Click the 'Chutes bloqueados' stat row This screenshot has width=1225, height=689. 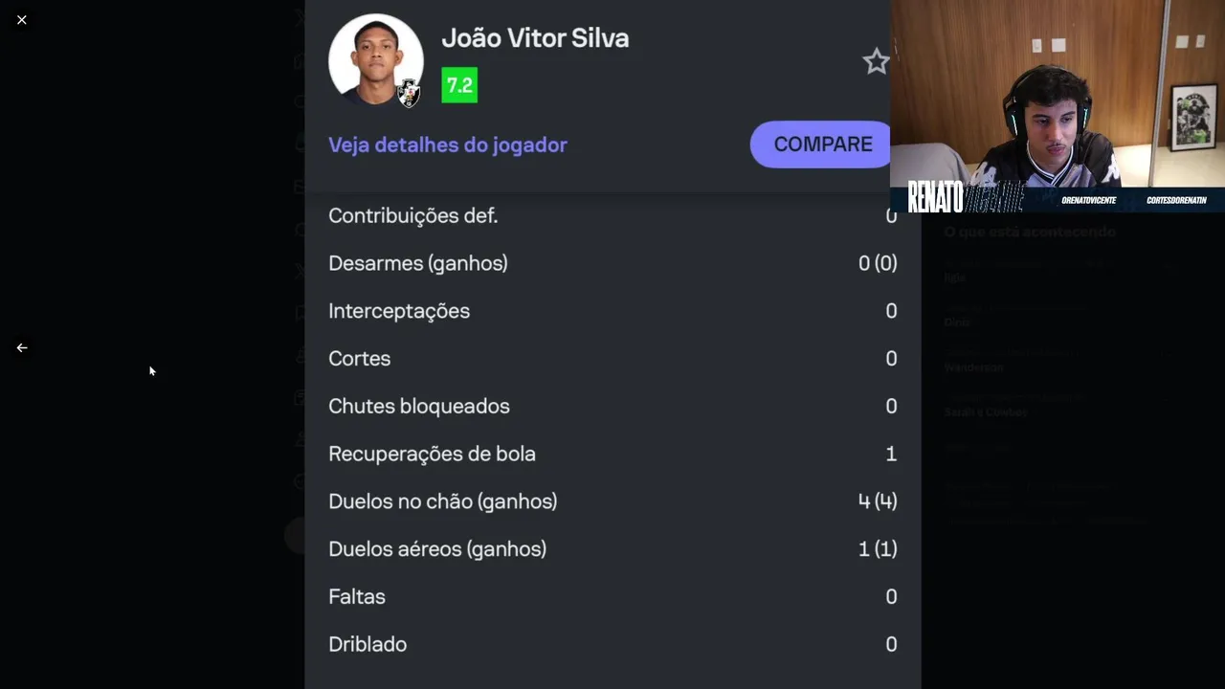click(x=612, y=406)
